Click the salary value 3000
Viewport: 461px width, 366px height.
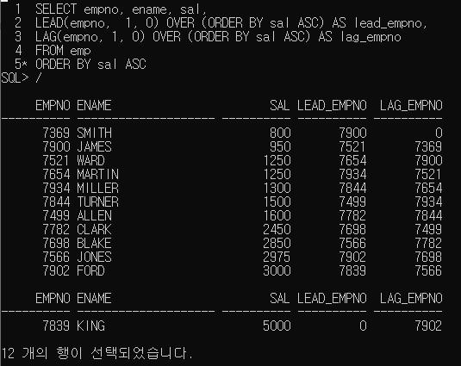coord(277,270)
